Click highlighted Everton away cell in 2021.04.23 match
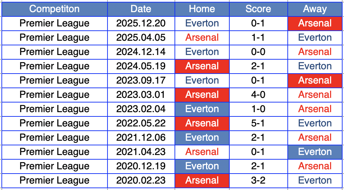 (315, 152)
